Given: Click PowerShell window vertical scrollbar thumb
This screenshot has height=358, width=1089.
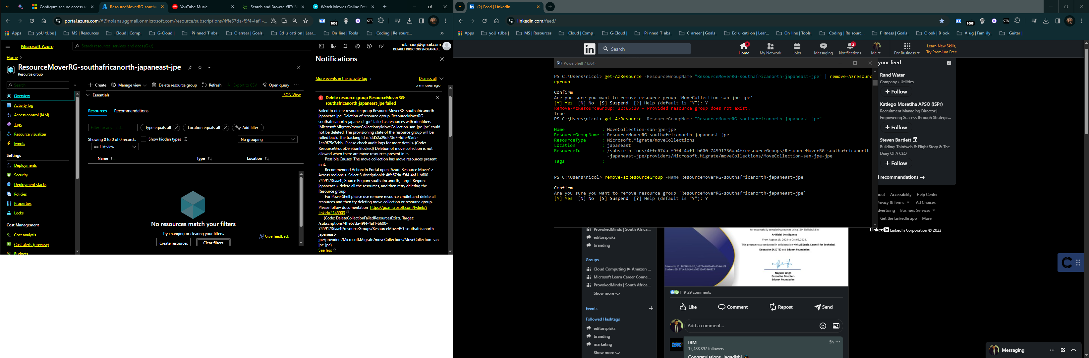Looking at the screenshot, I should [875, 83].
